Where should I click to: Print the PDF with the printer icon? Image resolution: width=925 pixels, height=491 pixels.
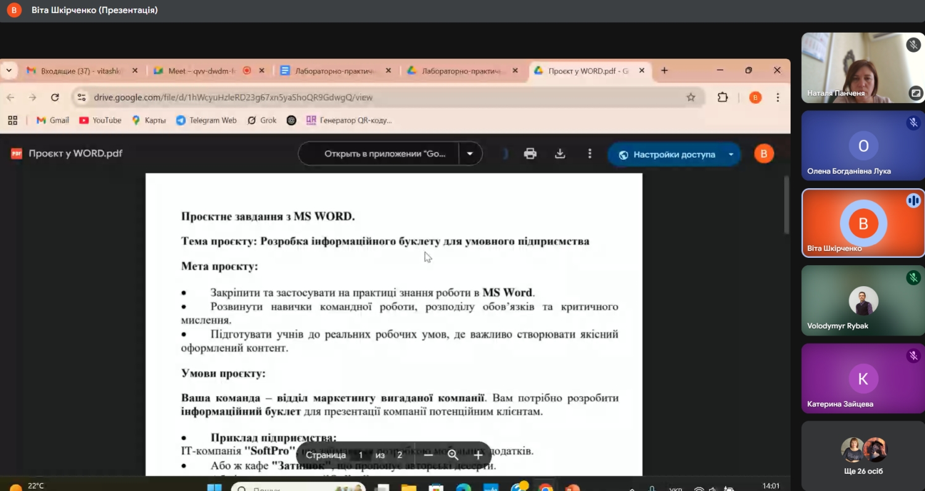click(530, 154)
